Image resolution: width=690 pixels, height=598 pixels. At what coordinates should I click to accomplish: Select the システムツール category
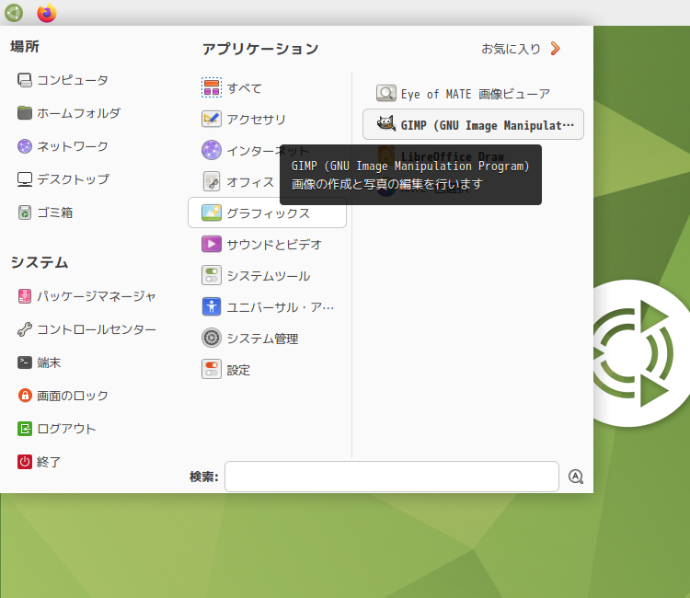[267, 275]
